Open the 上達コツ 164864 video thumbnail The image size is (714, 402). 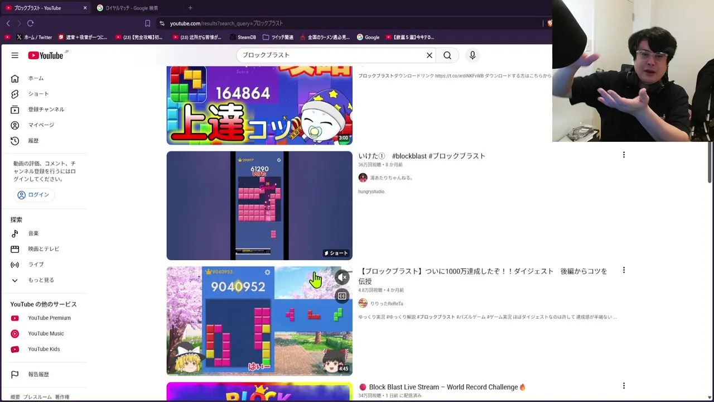[x=259, y=106]
